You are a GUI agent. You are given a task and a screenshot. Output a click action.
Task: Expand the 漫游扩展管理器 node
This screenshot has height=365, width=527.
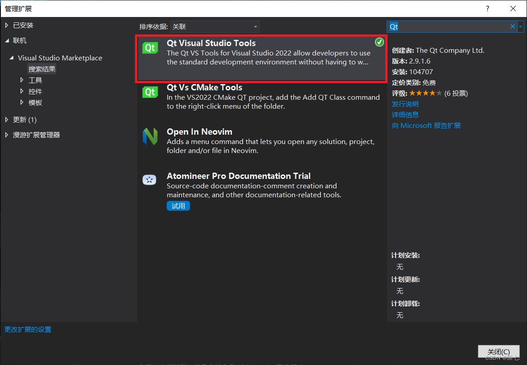(x=7, y=135)
